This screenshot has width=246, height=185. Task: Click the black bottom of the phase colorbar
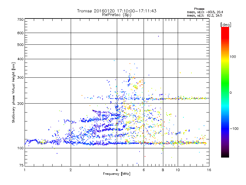[225, 155]
